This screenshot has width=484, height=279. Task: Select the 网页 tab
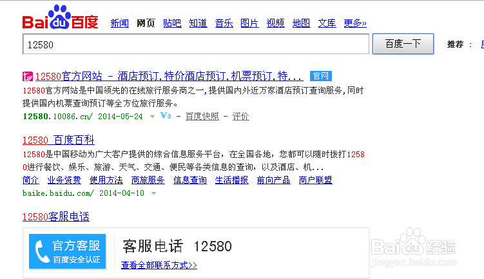point(146,23)
